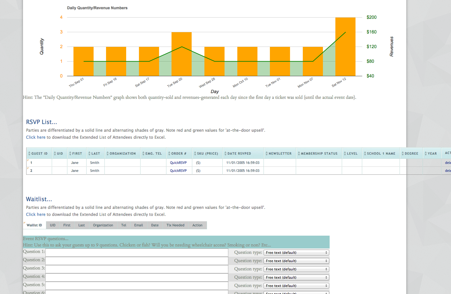Select the waitlist Last column header
451x294 pixels.
[82, 225]
